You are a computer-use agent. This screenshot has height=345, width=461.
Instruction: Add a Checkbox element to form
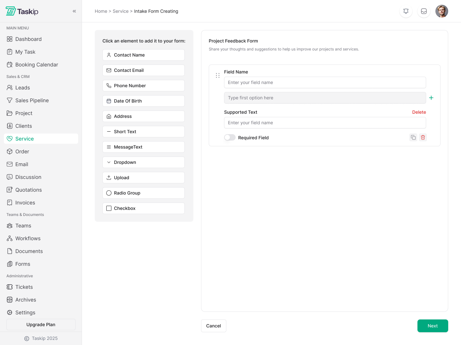pyautogui.click(x=143, y=208)
